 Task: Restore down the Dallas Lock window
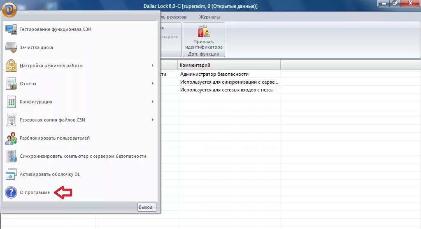(395, 3)
